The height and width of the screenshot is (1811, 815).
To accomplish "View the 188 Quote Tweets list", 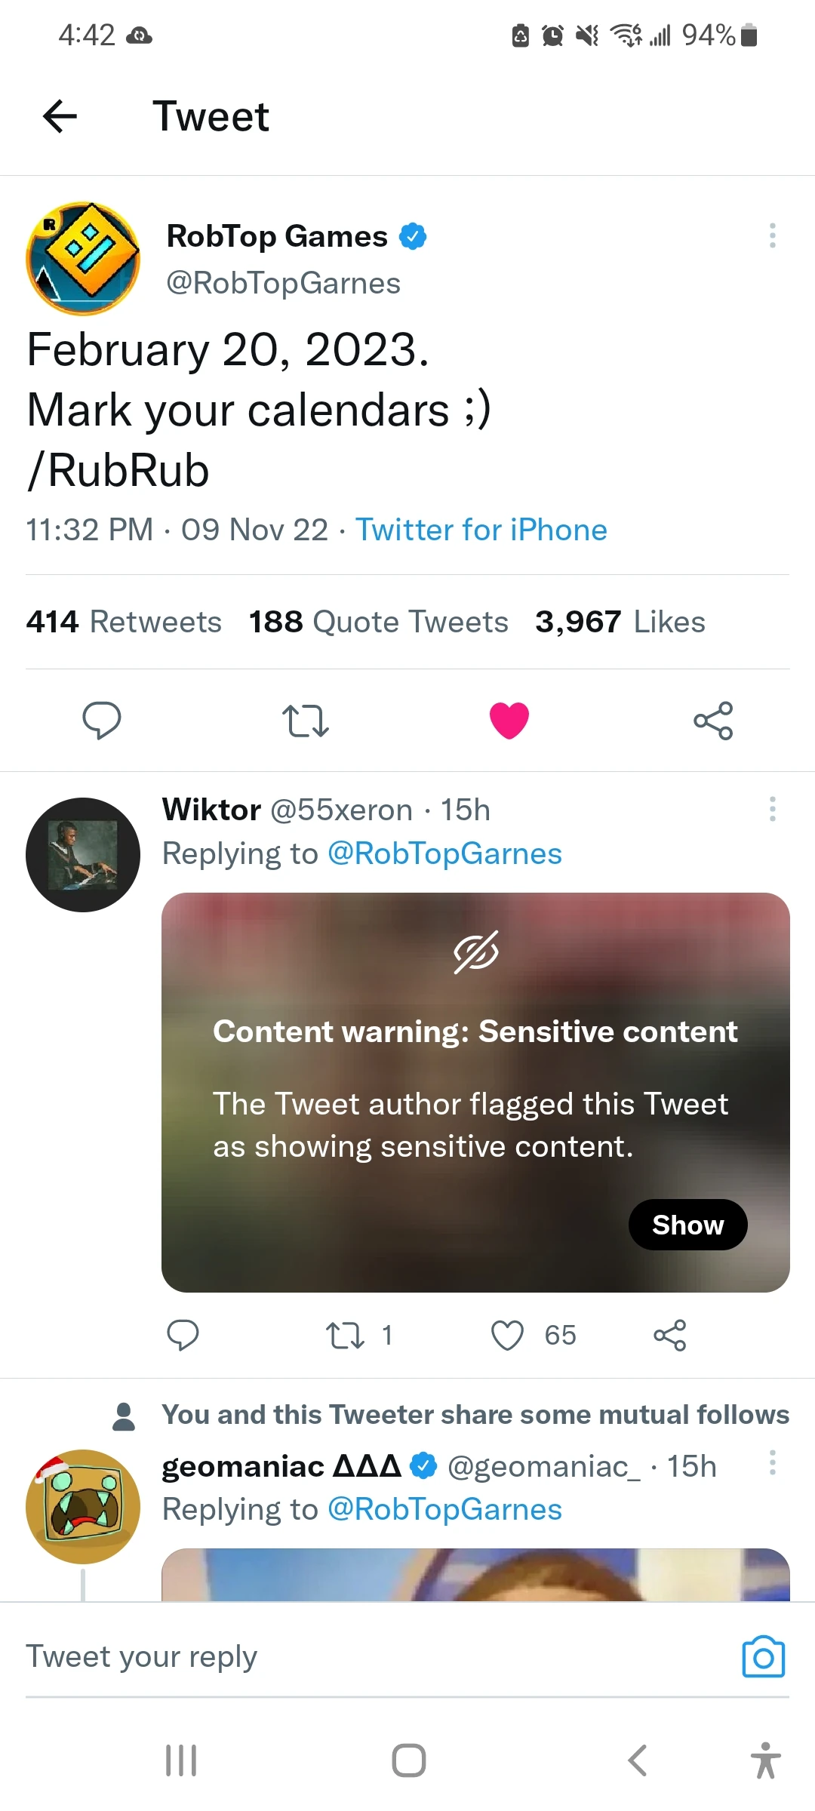I will pos(379,622).
